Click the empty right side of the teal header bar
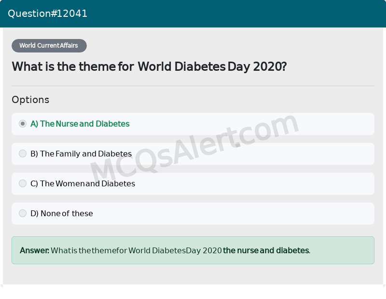The image size is (386, 299). click(x=289, y=13)
